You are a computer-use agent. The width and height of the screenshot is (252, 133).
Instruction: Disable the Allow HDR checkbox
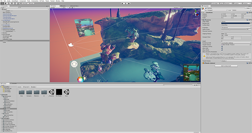pyautogui.click(x=222, y=48)
